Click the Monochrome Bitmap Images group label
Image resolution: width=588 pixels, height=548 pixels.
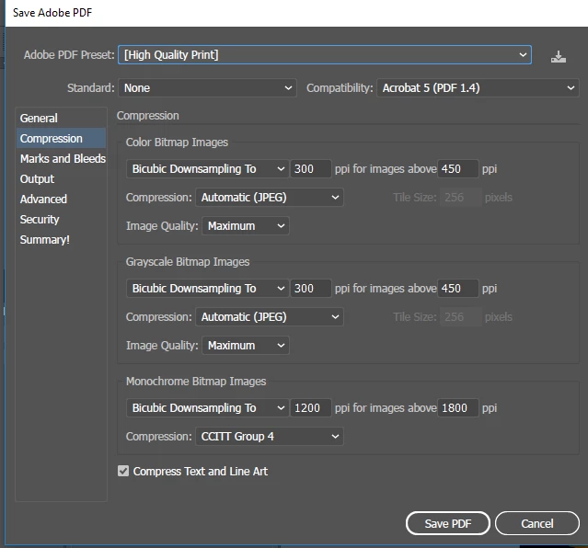pos(196,382)
